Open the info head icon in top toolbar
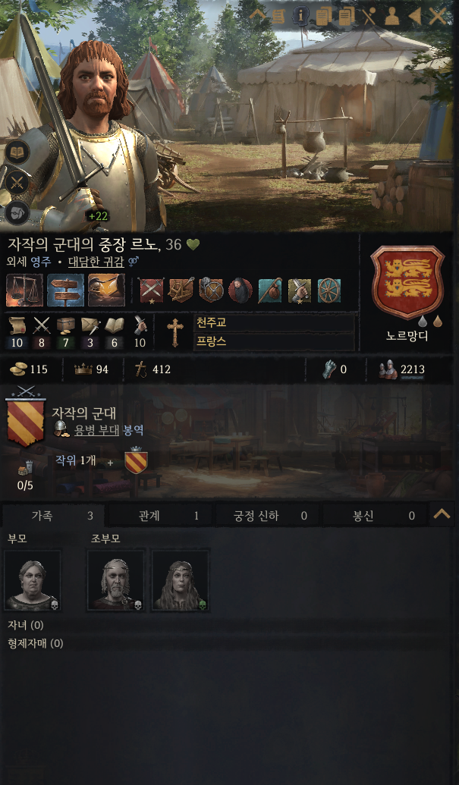The image size is (459, 785). tap(300, 16)
